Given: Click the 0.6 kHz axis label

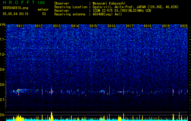Looking at the screenshot, I should coord(2,115).
